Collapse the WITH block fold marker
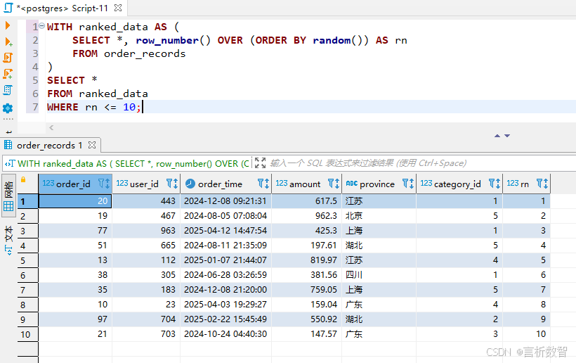The image size is (576, 363). pos(42,26)
